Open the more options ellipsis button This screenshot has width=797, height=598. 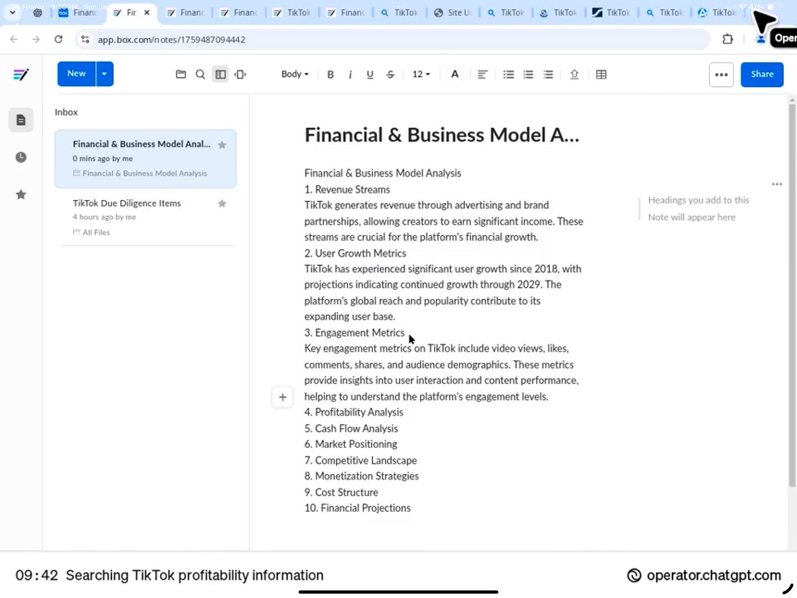tap(721, 74)
